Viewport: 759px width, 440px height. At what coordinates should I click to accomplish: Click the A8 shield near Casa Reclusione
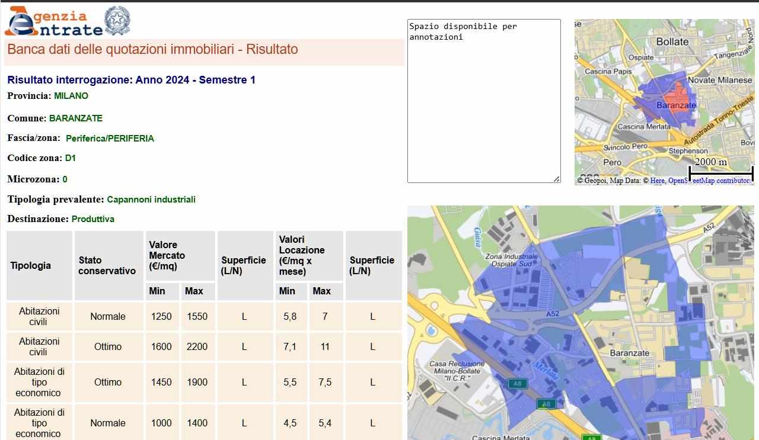(518, 384)
